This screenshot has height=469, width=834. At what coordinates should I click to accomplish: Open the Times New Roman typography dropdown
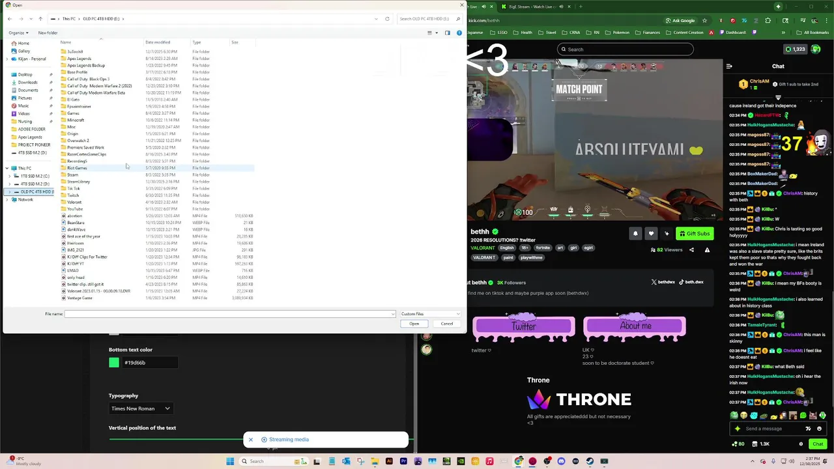coord(141,408)
